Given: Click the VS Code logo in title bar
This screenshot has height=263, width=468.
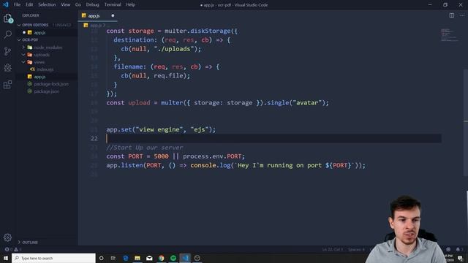Looking at the screenshot, I should pos(6,4).
